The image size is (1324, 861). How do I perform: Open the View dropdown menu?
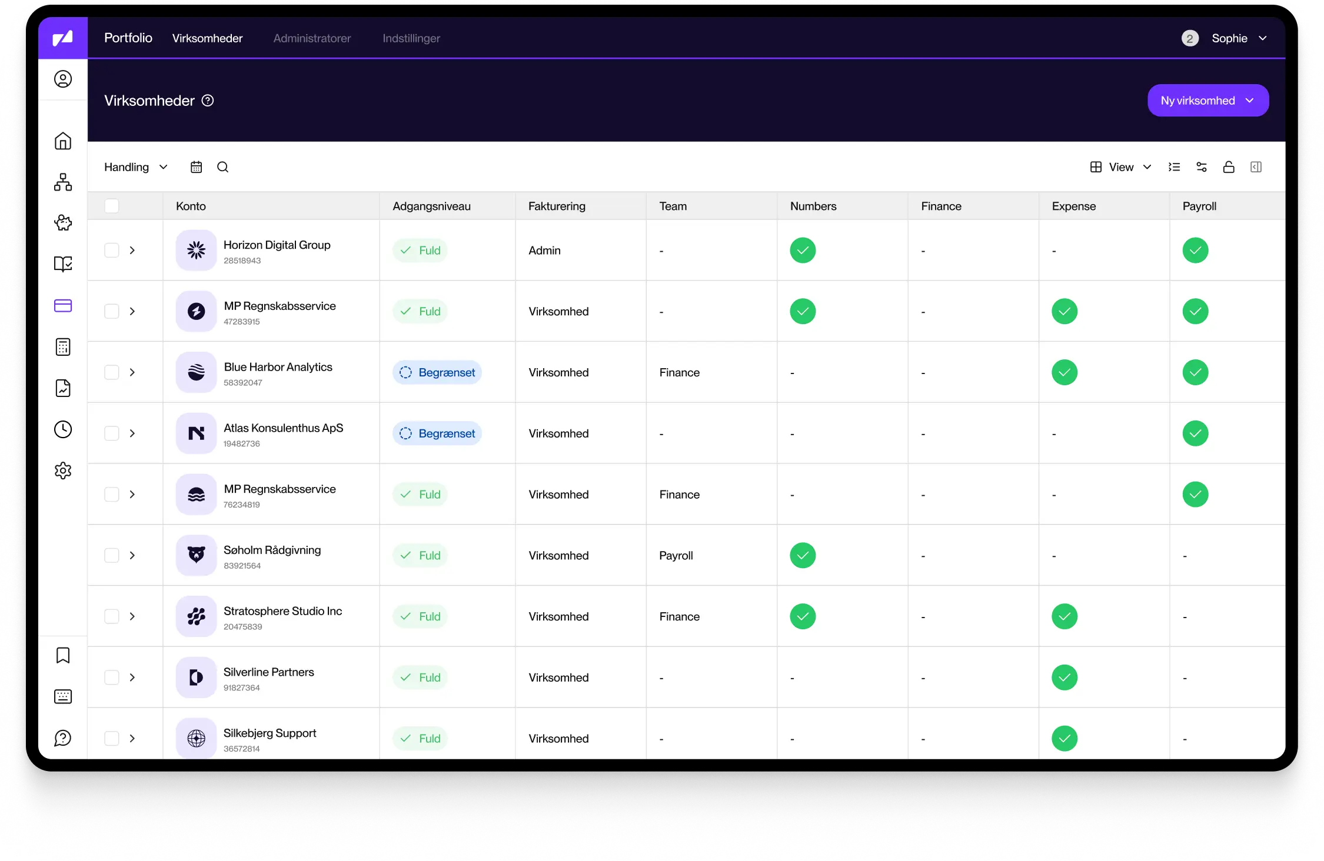point(1120,167)
